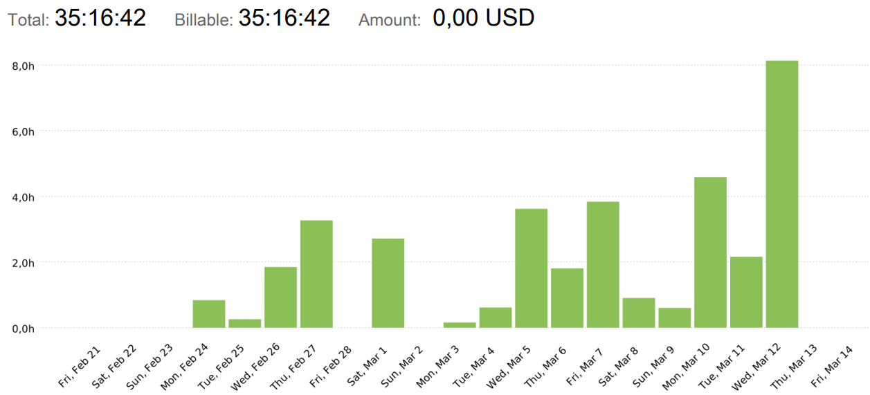Viewport: 870px width, 395px height.
Task: Click the Billable time value
Action: pyautogui.click(x=284, y=18)
